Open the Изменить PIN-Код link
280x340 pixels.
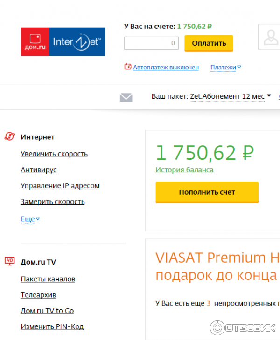52,326
